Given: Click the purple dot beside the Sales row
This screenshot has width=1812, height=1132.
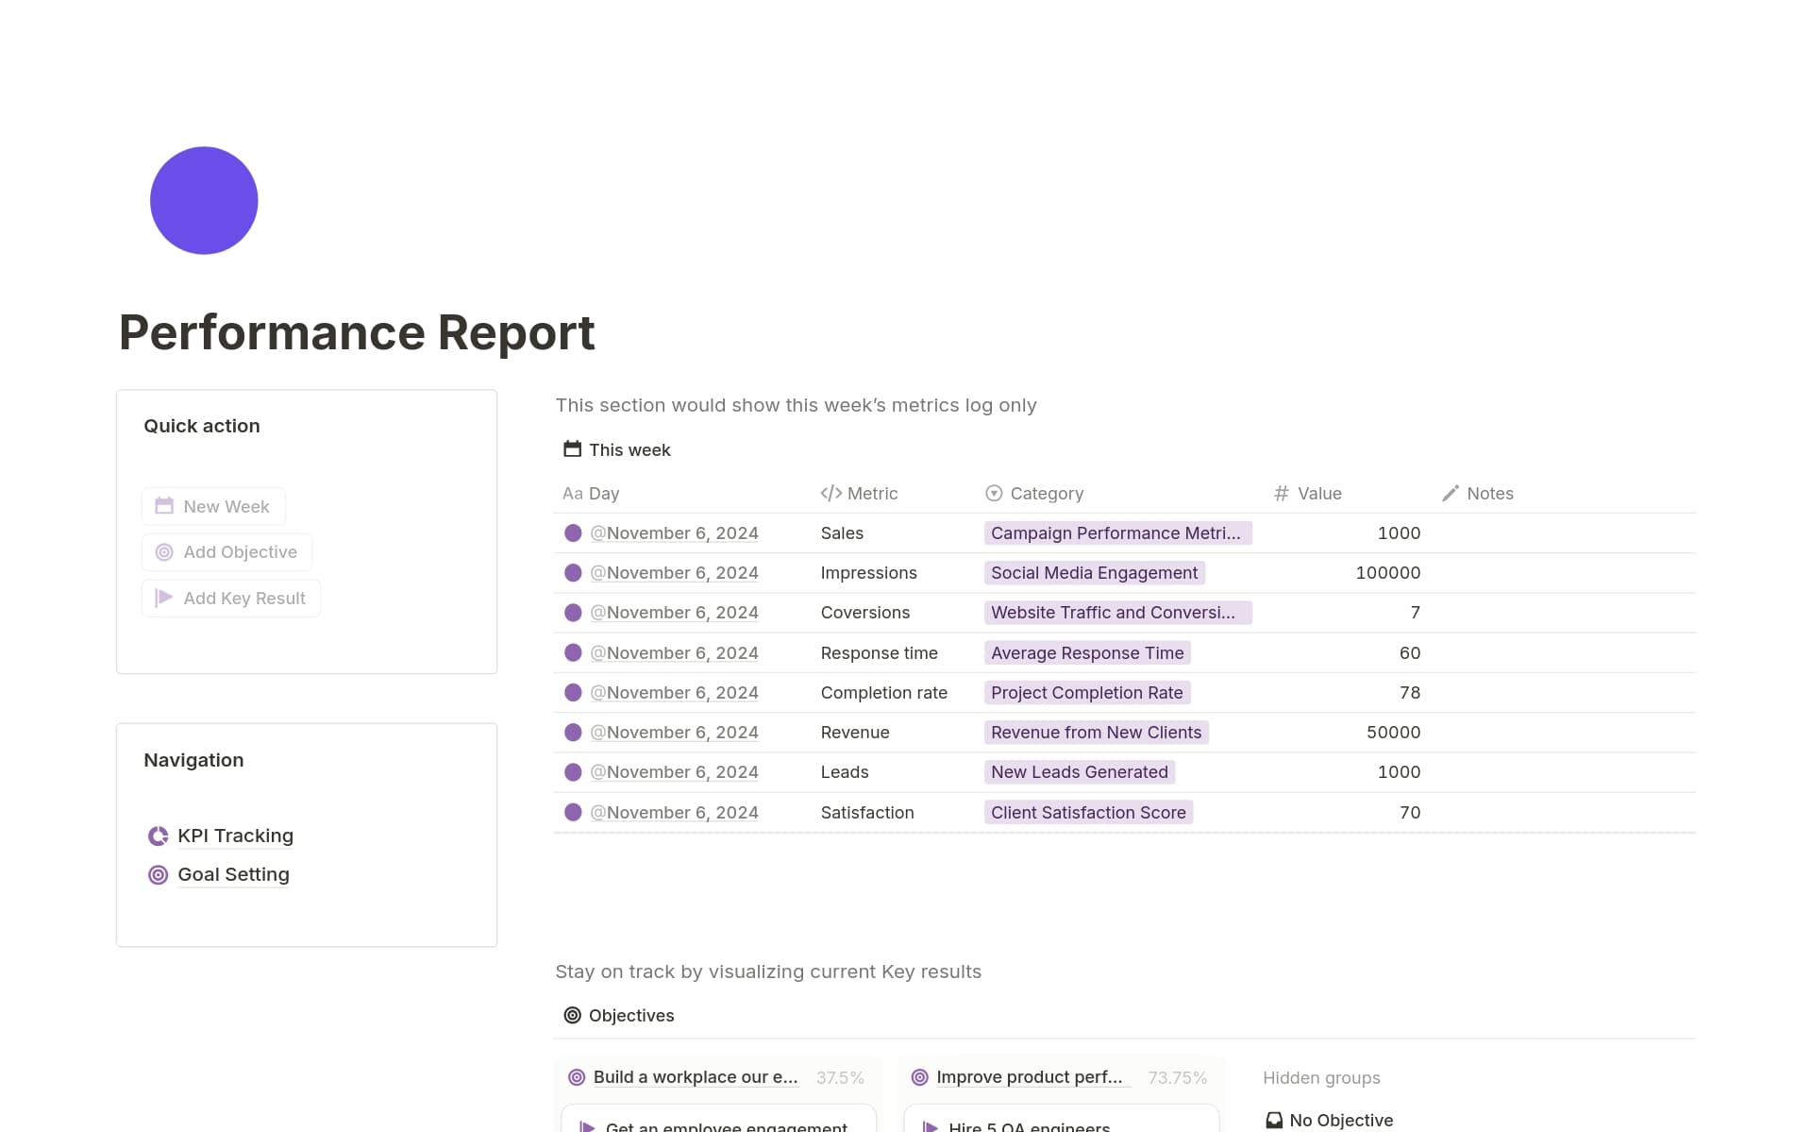Looking at the screenshot, I should tap(573, 532).
